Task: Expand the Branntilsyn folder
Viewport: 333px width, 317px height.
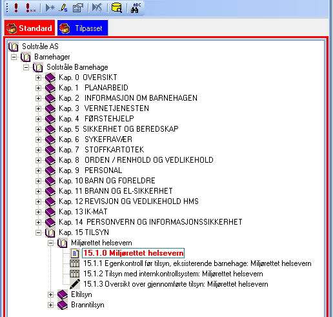Action: [50, 305]
